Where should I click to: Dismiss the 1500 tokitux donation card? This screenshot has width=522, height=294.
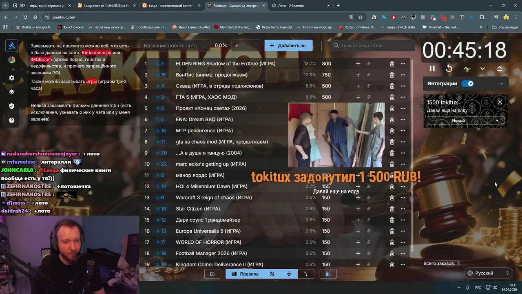click(500, 102)
